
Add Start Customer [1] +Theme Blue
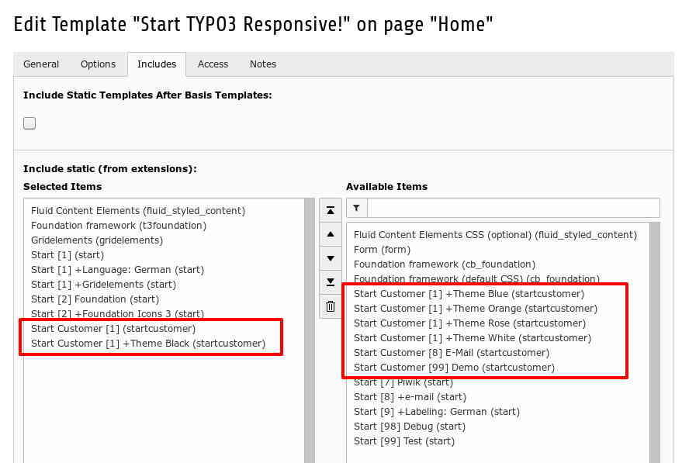(469, 294)
